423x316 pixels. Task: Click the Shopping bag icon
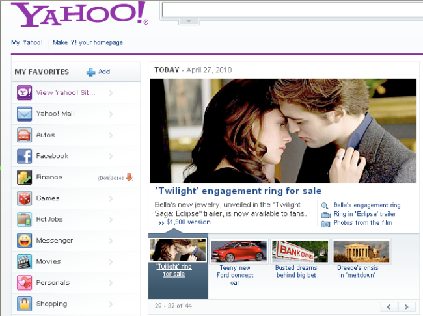point(24,304)
